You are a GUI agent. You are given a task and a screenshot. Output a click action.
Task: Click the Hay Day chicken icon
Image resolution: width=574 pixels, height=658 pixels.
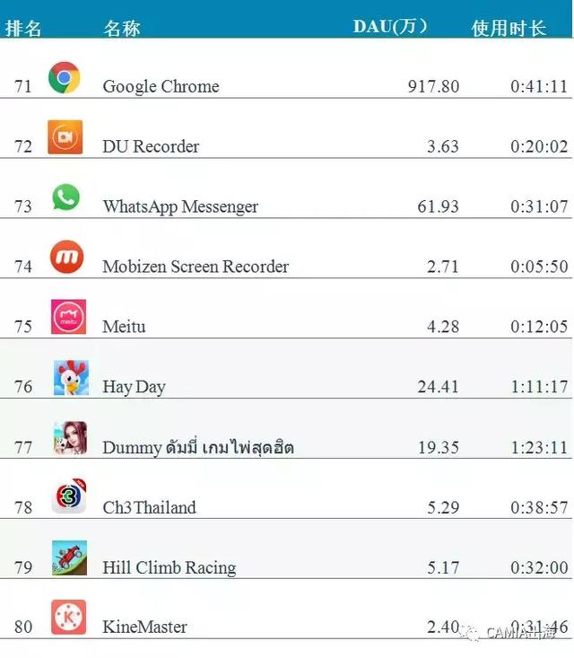[x=70, y=378]
